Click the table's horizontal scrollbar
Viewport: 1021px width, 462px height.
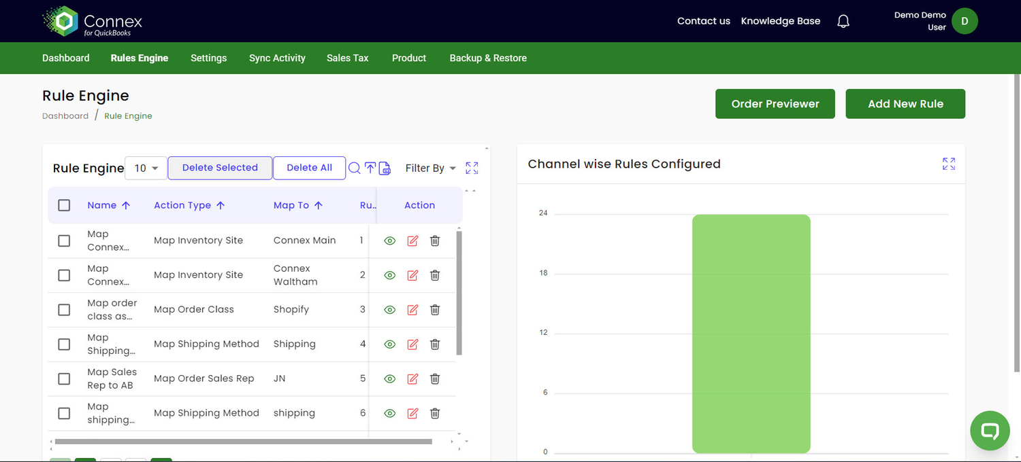click(243, 442)
